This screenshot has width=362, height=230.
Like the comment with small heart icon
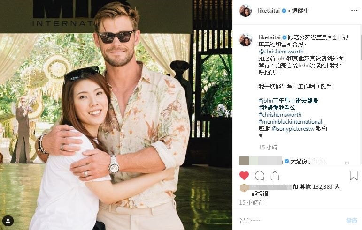tap(347, 163)
